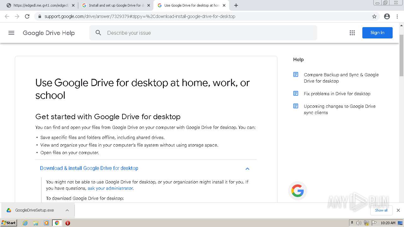Open Upcoming changes to Google Drive link
Screen dimensions: 404x227
(340, 109)
